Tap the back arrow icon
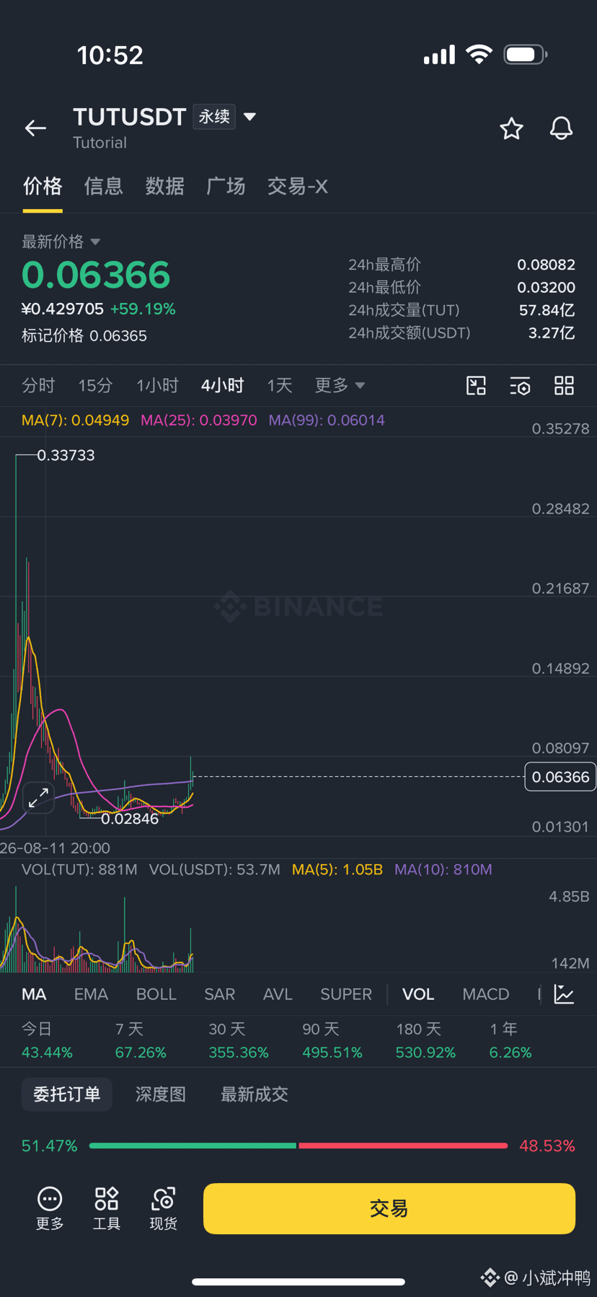 tap(35, 128)
